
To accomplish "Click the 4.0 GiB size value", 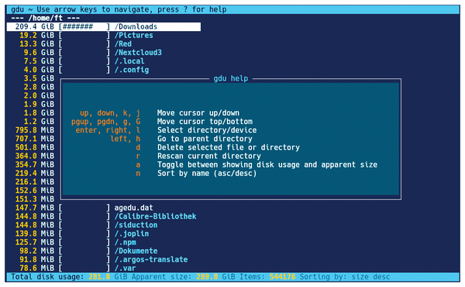I will click(x=40, y=70).
